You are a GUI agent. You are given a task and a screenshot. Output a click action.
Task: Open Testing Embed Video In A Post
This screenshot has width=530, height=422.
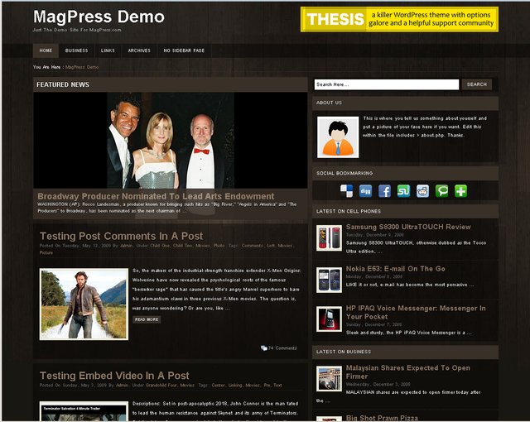pyautogui.click(x=114, y=376)
